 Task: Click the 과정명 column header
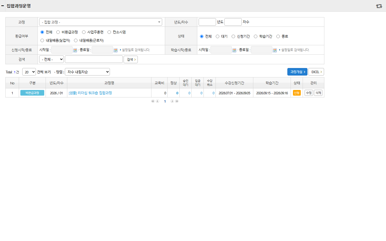tap(109, 83)
